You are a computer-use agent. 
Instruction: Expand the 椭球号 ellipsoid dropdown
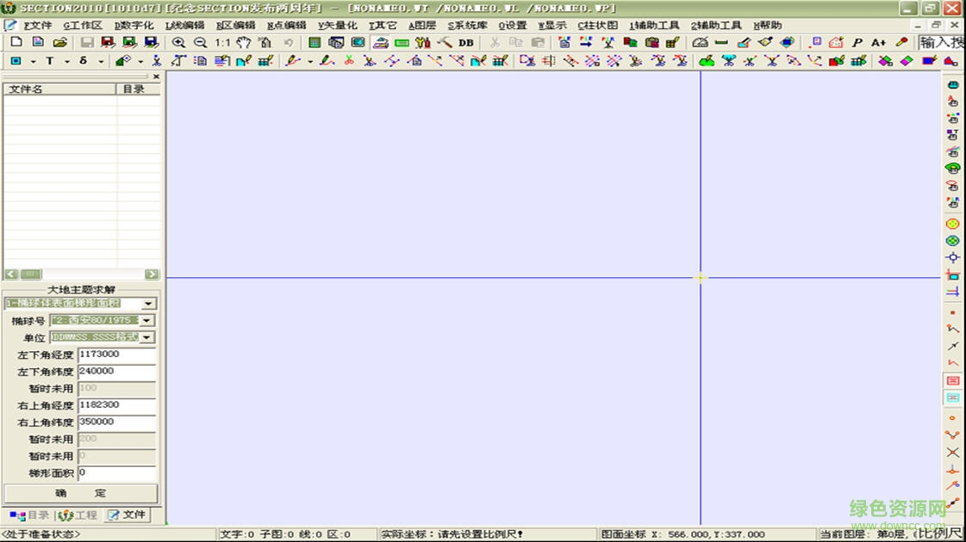(x=148, y=321)
